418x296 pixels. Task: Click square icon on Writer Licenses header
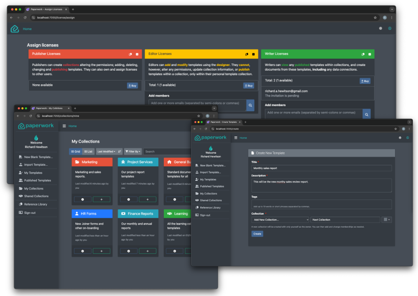click(370, 54)
